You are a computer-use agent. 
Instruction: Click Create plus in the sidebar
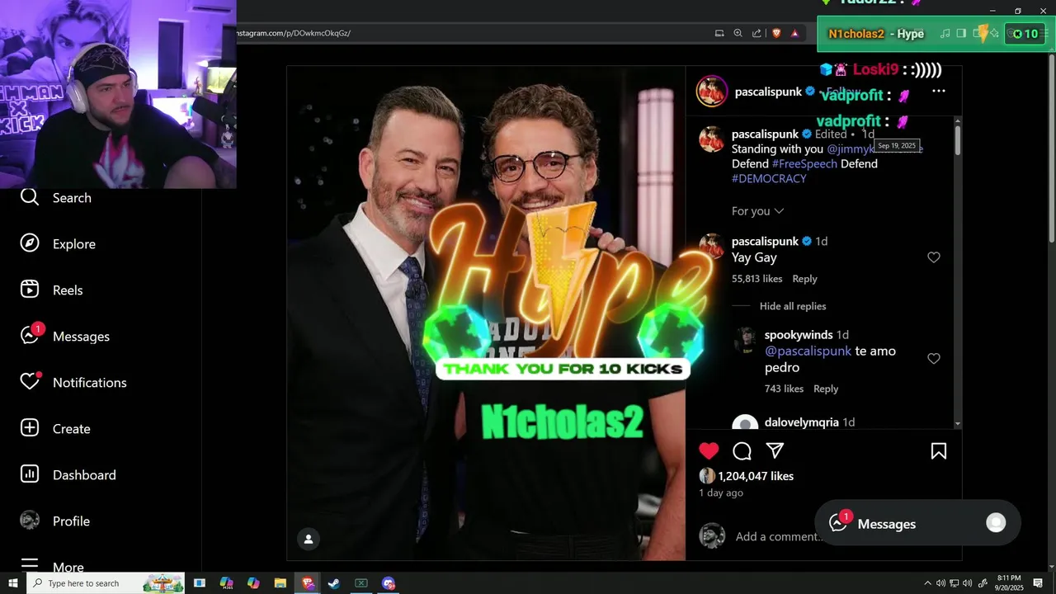point(55,429)
